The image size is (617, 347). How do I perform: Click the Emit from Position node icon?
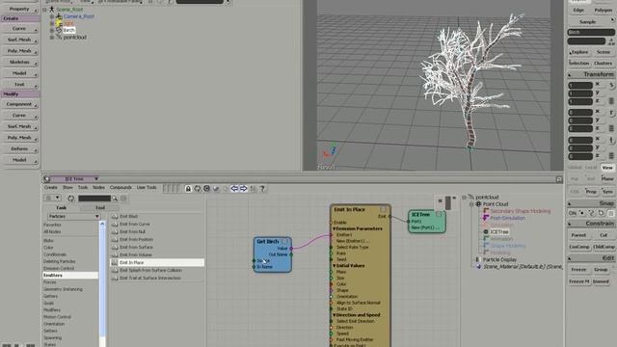(x=115, y=240)
